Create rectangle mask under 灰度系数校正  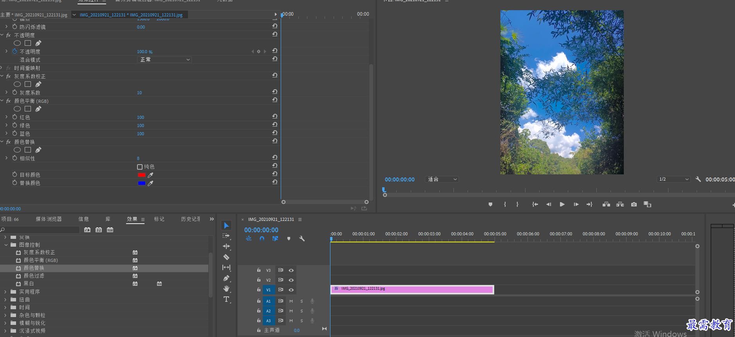[28, 84]
